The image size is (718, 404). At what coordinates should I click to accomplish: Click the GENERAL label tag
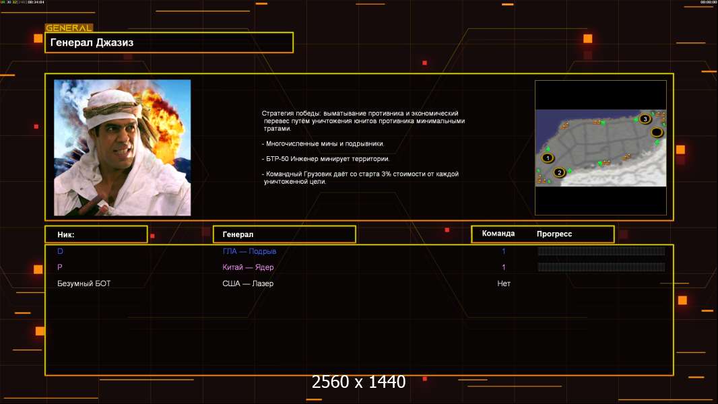click(x=69, y=28)
